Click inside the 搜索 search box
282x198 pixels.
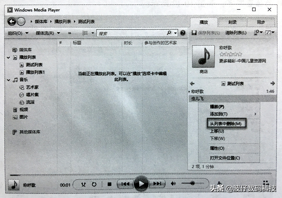tap(132, 33)
